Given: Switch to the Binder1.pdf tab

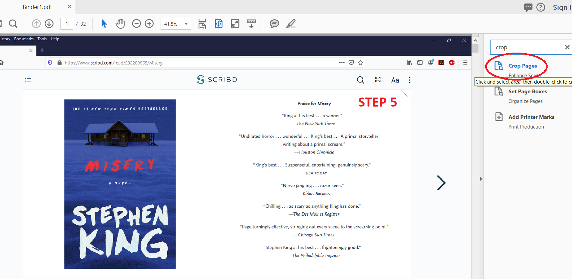Looking at the screenshot, I should click(37, 7).
